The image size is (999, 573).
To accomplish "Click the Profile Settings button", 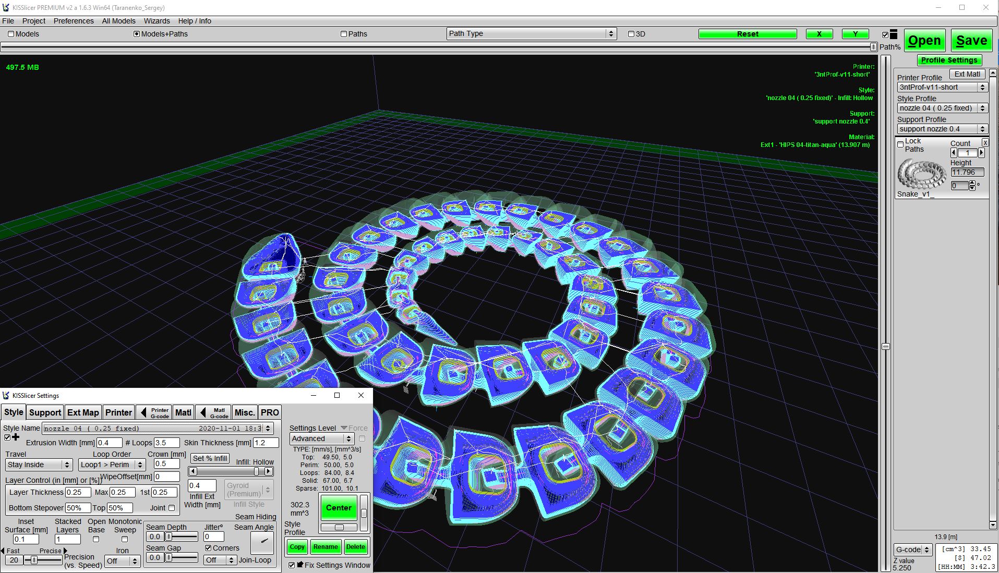I will point(948,60).
